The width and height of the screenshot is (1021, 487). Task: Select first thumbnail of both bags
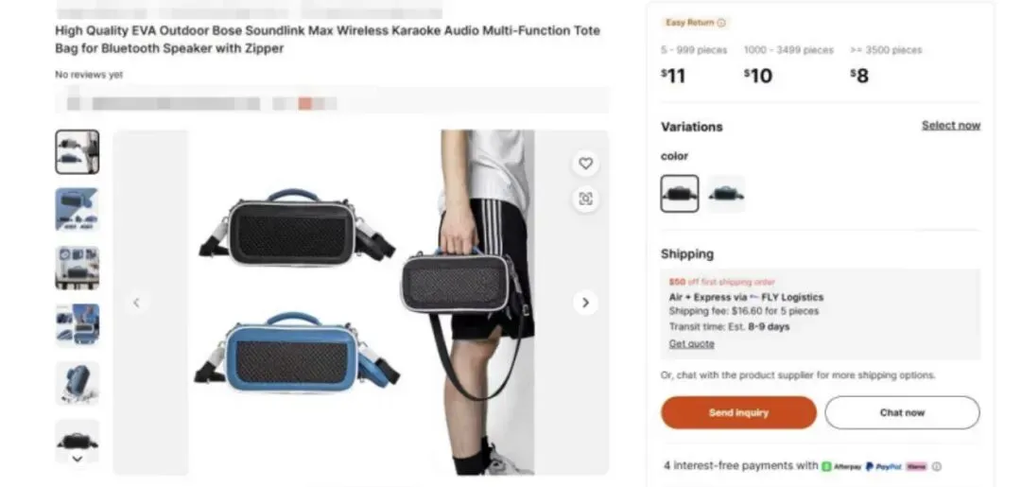78,151
